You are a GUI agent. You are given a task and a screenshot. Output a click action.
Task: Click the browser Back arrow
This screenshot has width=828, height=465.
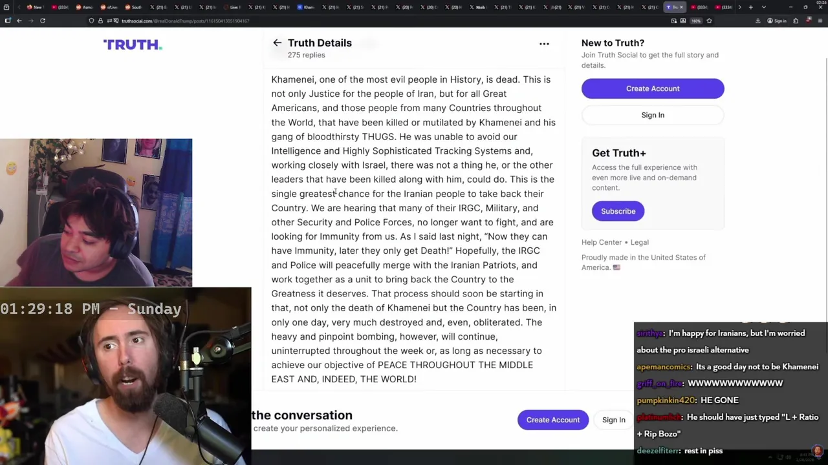click(19, 21)
